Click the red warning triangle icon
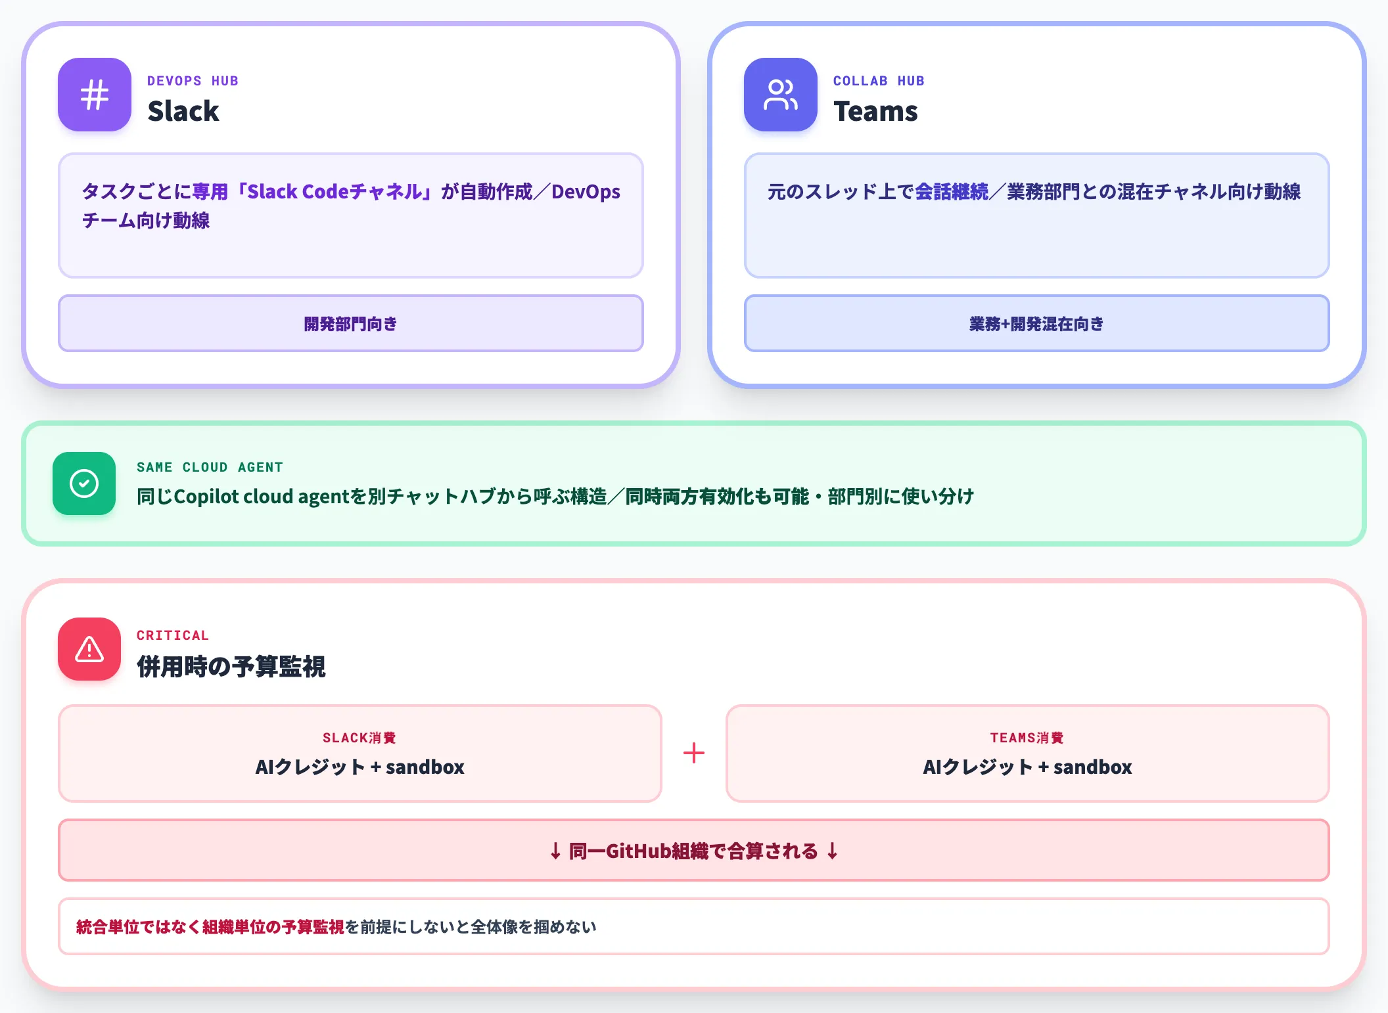1388x1013 pixels. (x=89, y=649)
